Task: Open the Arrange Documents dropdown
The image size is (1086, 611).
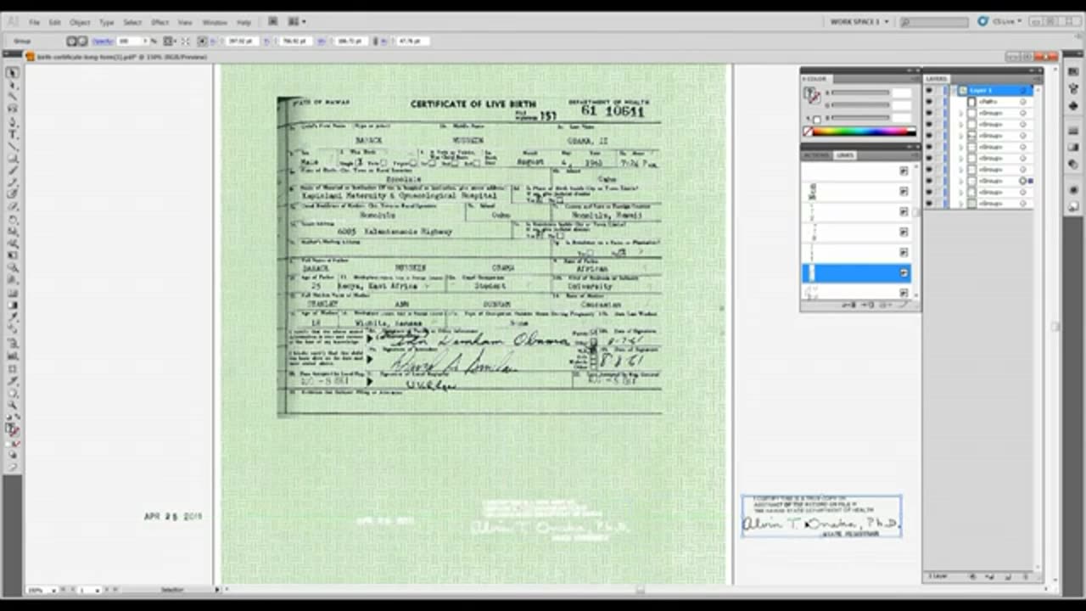Action: tap(296, 21)
